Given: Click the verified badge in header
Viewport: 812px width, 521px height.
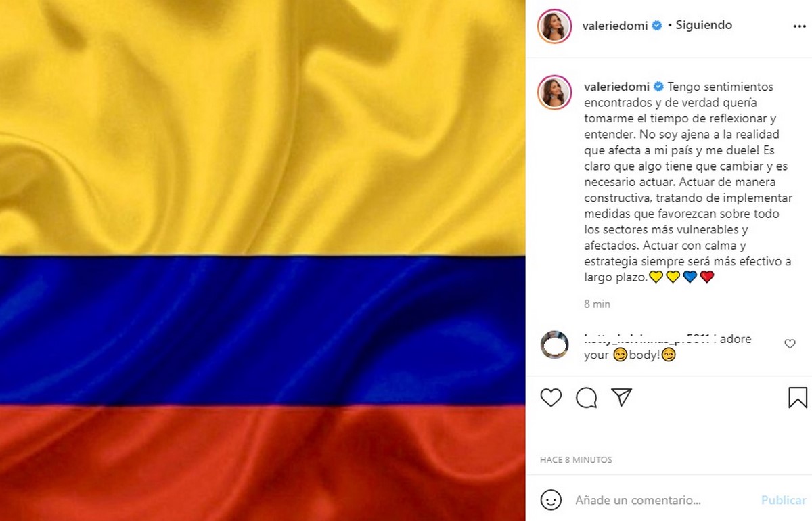Looking at the screenshot, I should coord(656,26).
